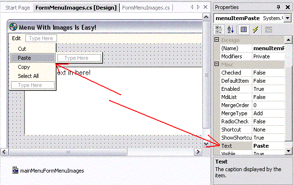294x185 pixels.
Task: Show Events via the lightning bolt icon
Action: (255, 30)
